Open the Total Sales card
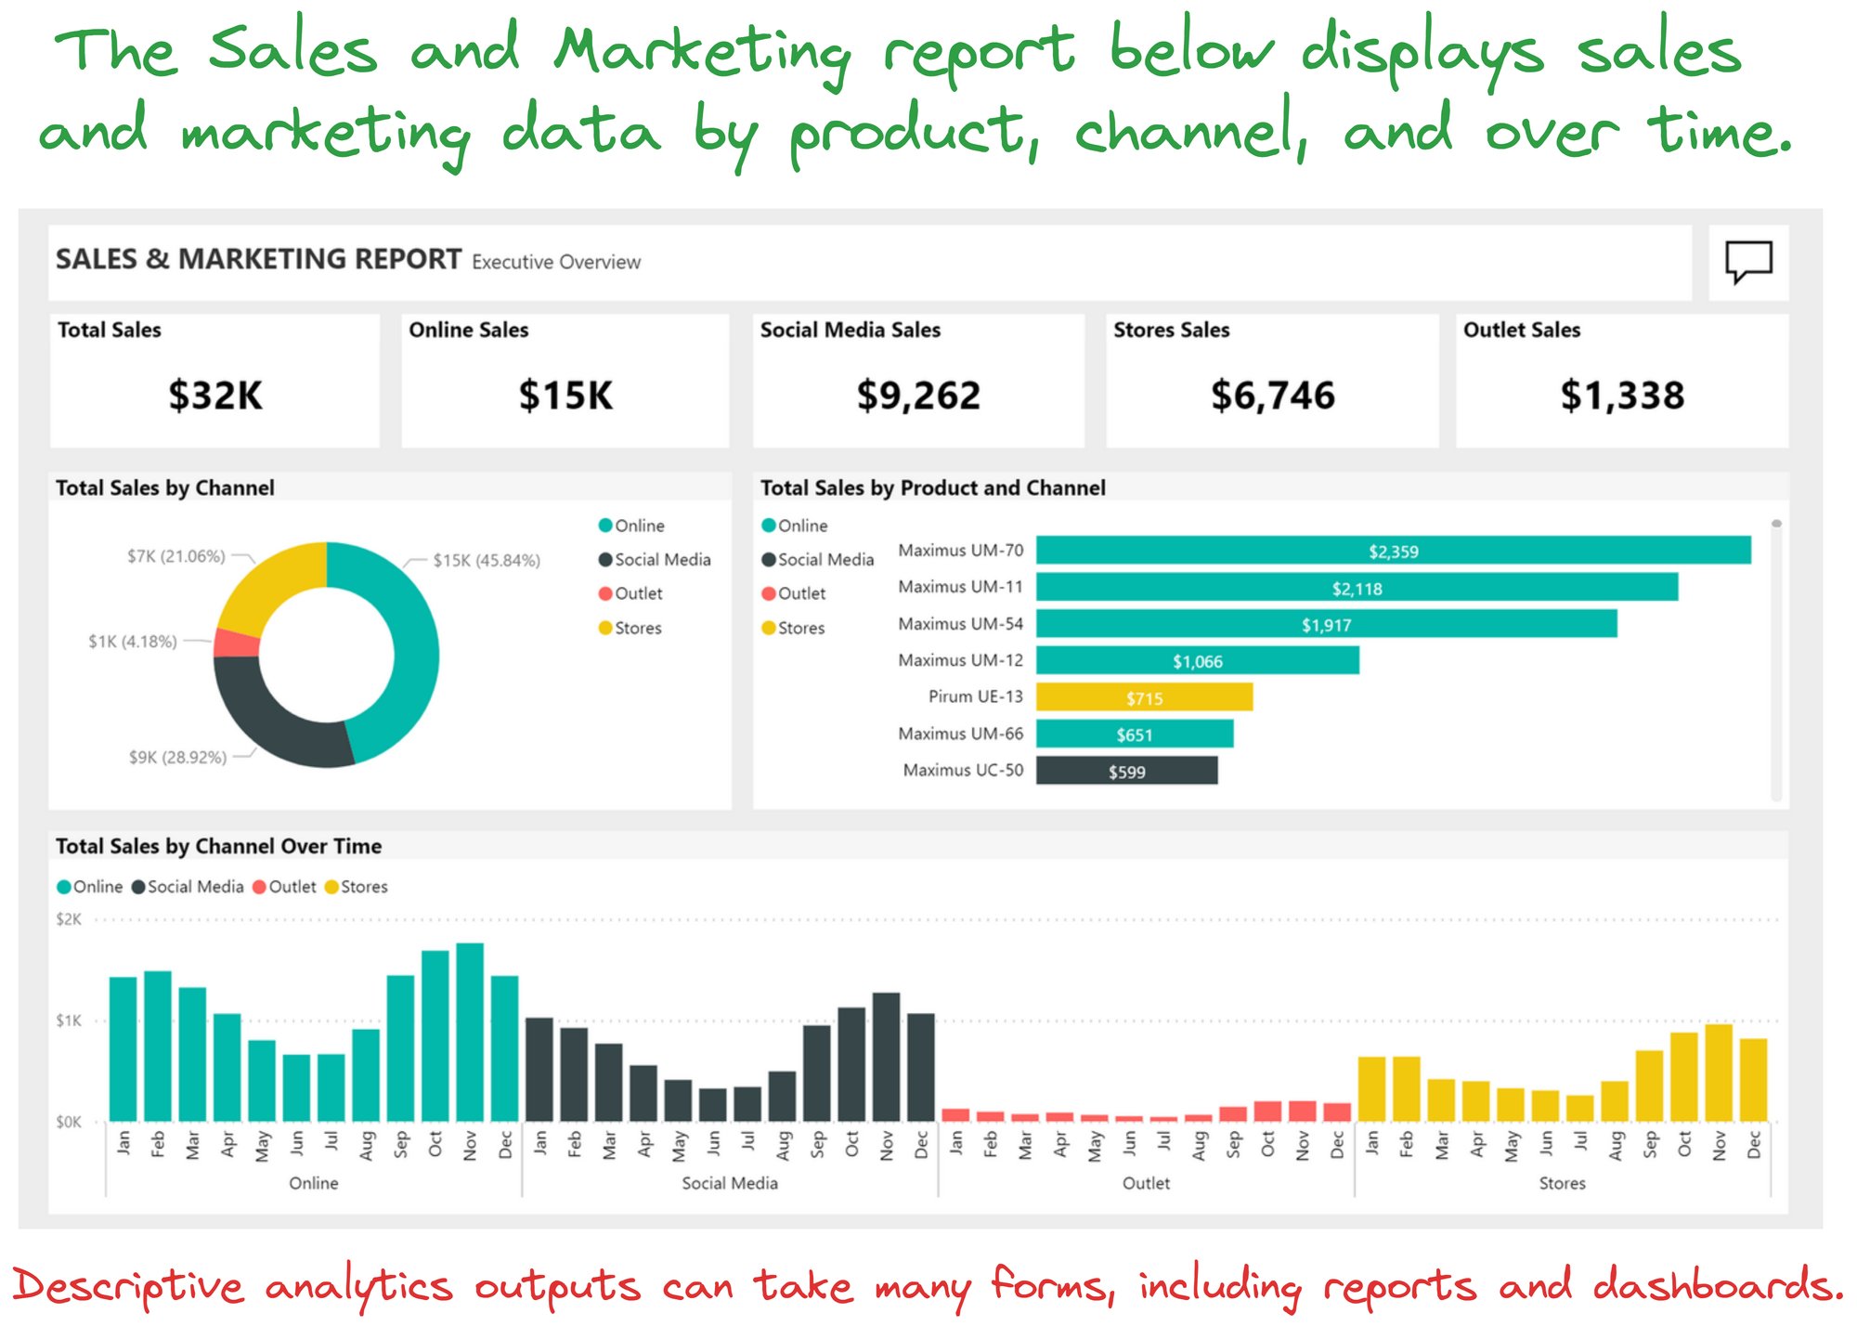This screenshot has width=1857, height=1326. click(x=214, y=381)
